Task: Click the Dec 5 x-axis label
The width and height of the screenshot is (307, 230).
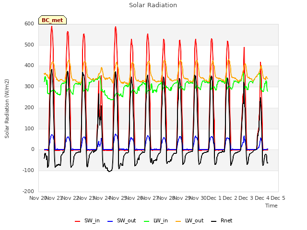Action: click(278, 198)
